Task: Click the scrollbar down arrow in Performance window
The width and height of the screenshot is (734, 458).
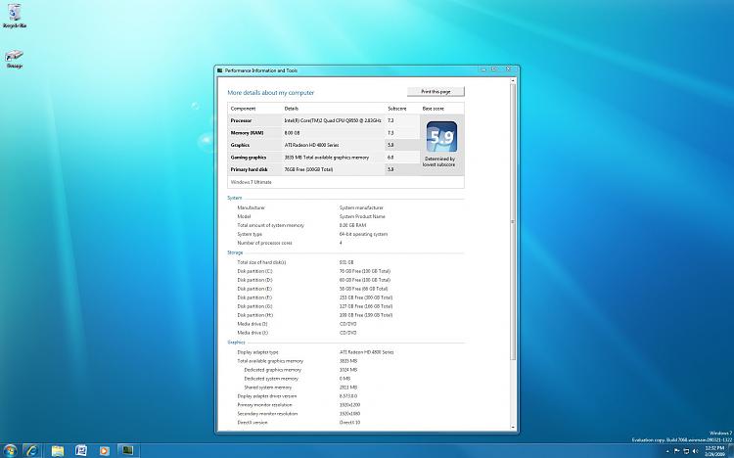Action: coord(513,427)
